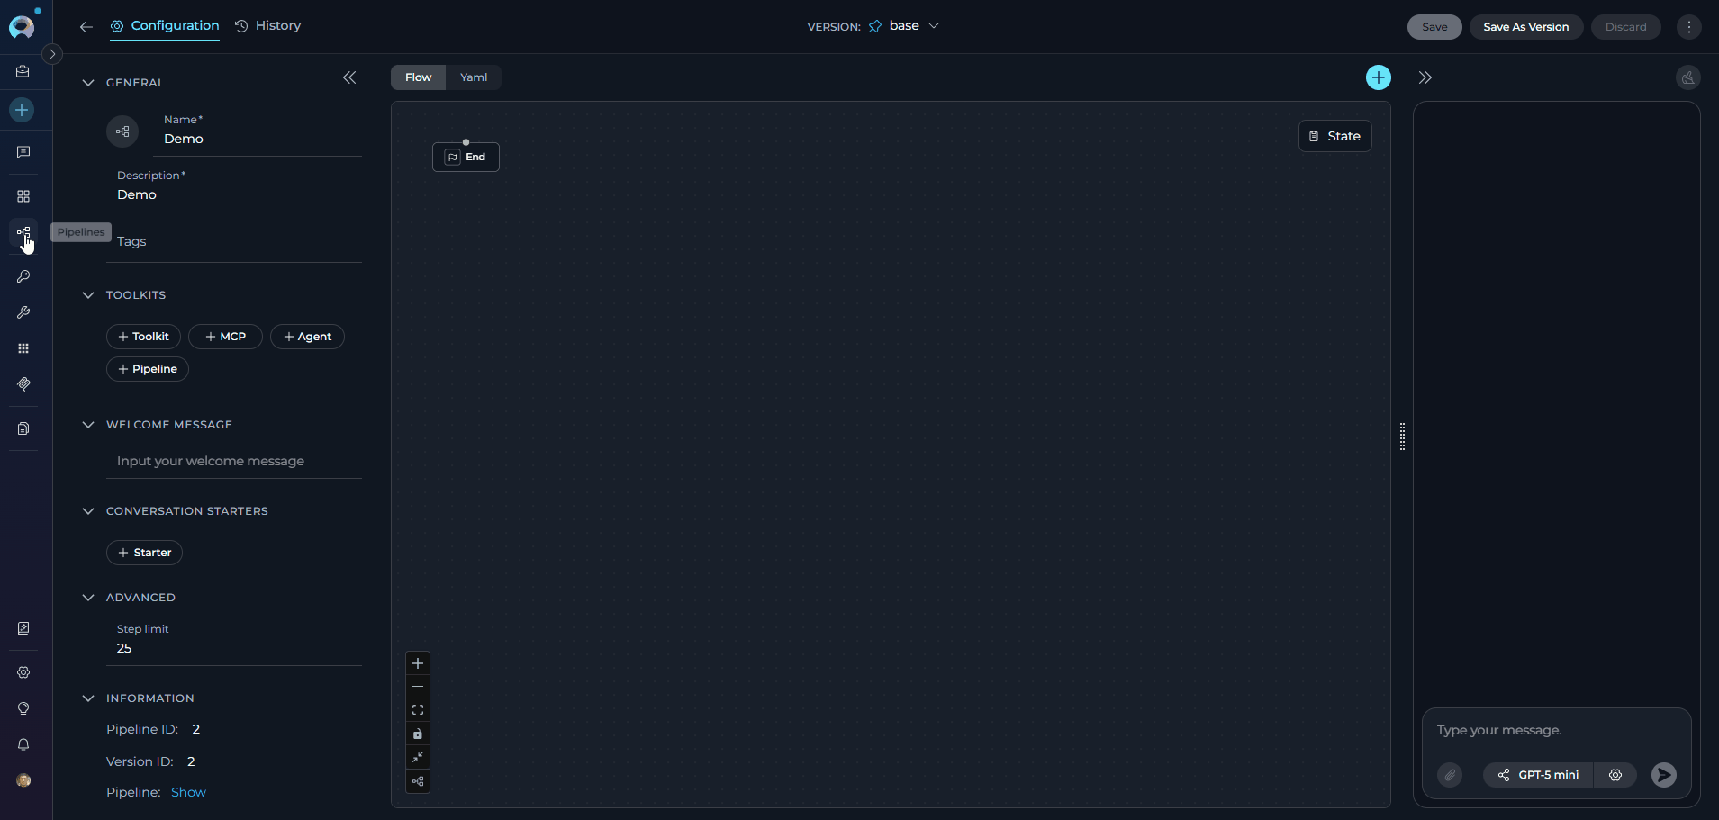The image size is (1719, 820).
Task: Open the notifications bell in the sidebar
Action: click(23, 744)
